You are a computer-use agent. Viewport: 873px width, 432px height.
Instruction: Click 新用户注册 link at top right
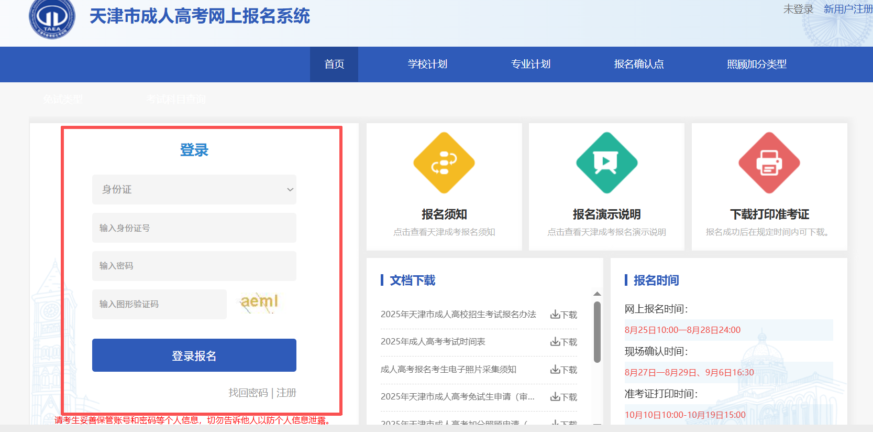pyautogui.click(x=847, y=9)
